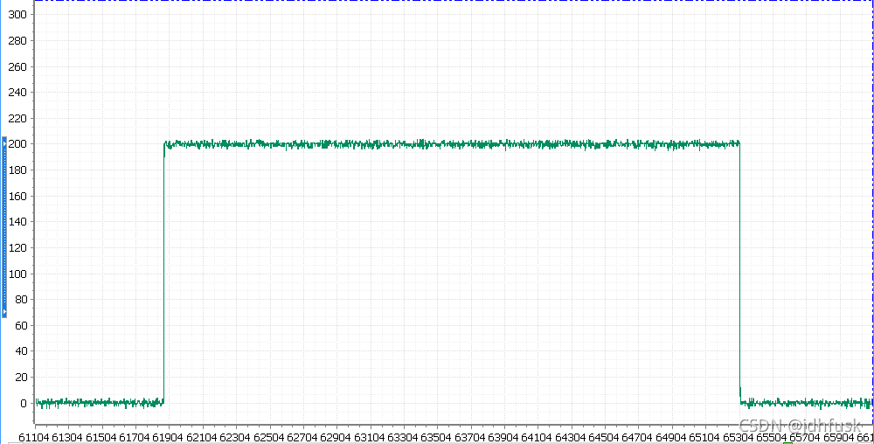Click the green plateau of the waveform near 200

tap(452, 144)
